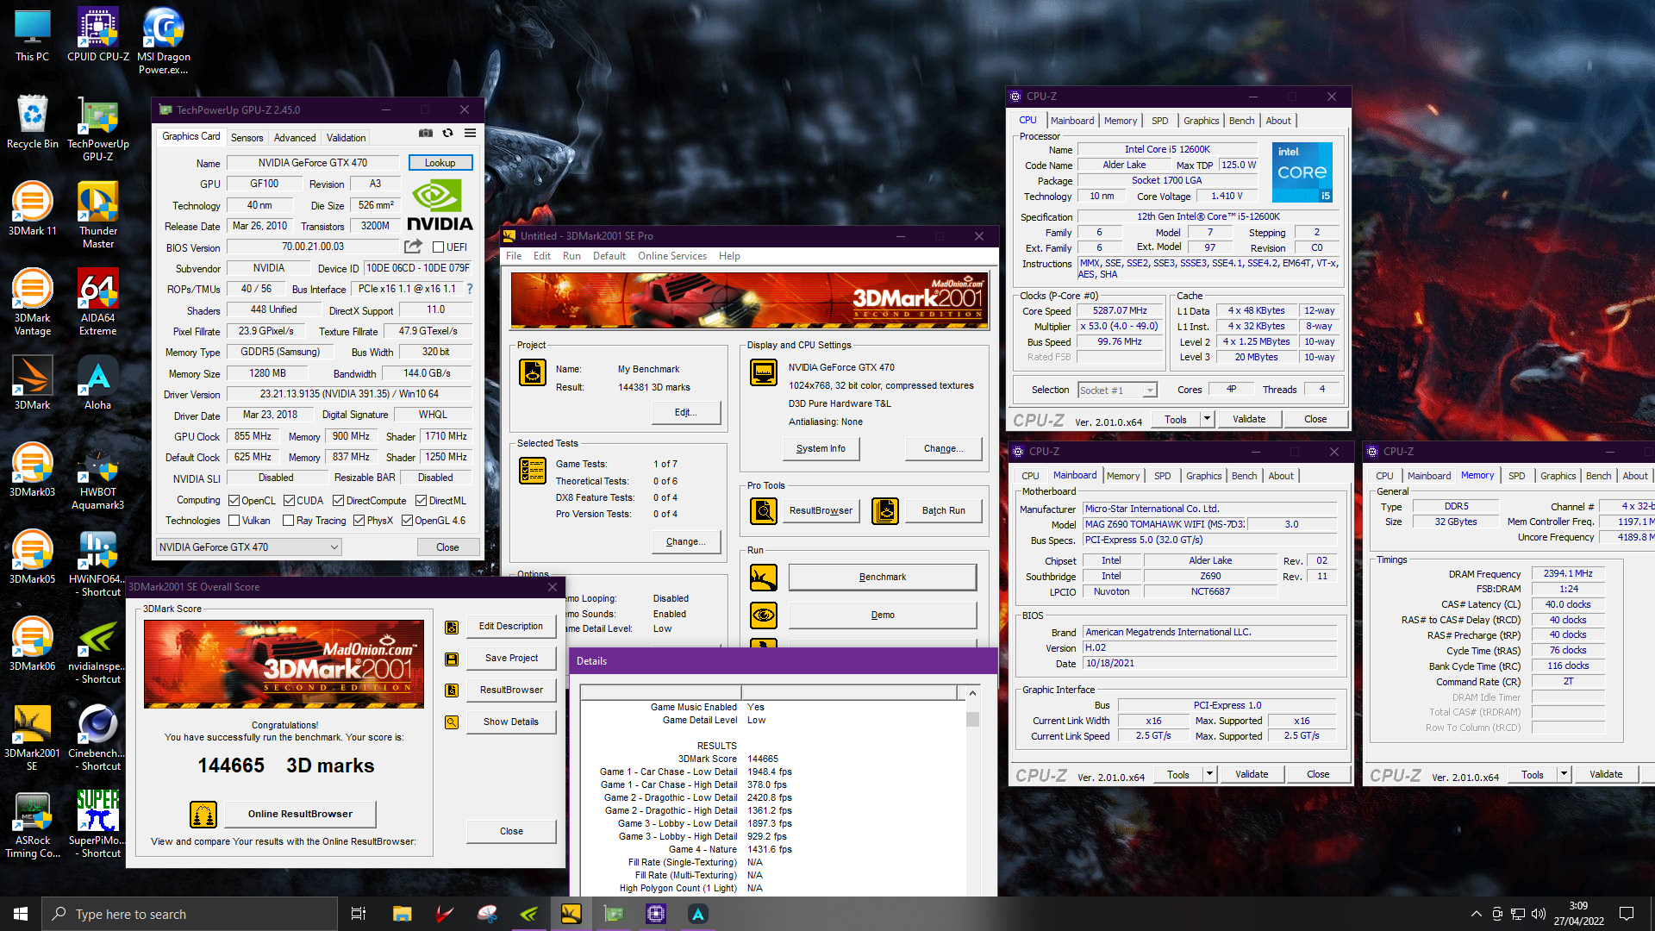Click the Windows search box
1655x931 pixels.
pyautogui.click(x=190, y=914)
